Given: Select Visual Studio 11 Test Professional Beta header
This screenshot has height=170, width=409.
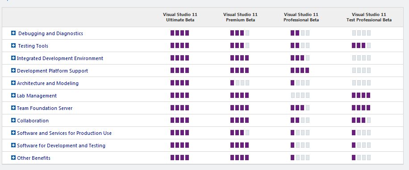Looking at the screenshot, I should tap(369, 17).
